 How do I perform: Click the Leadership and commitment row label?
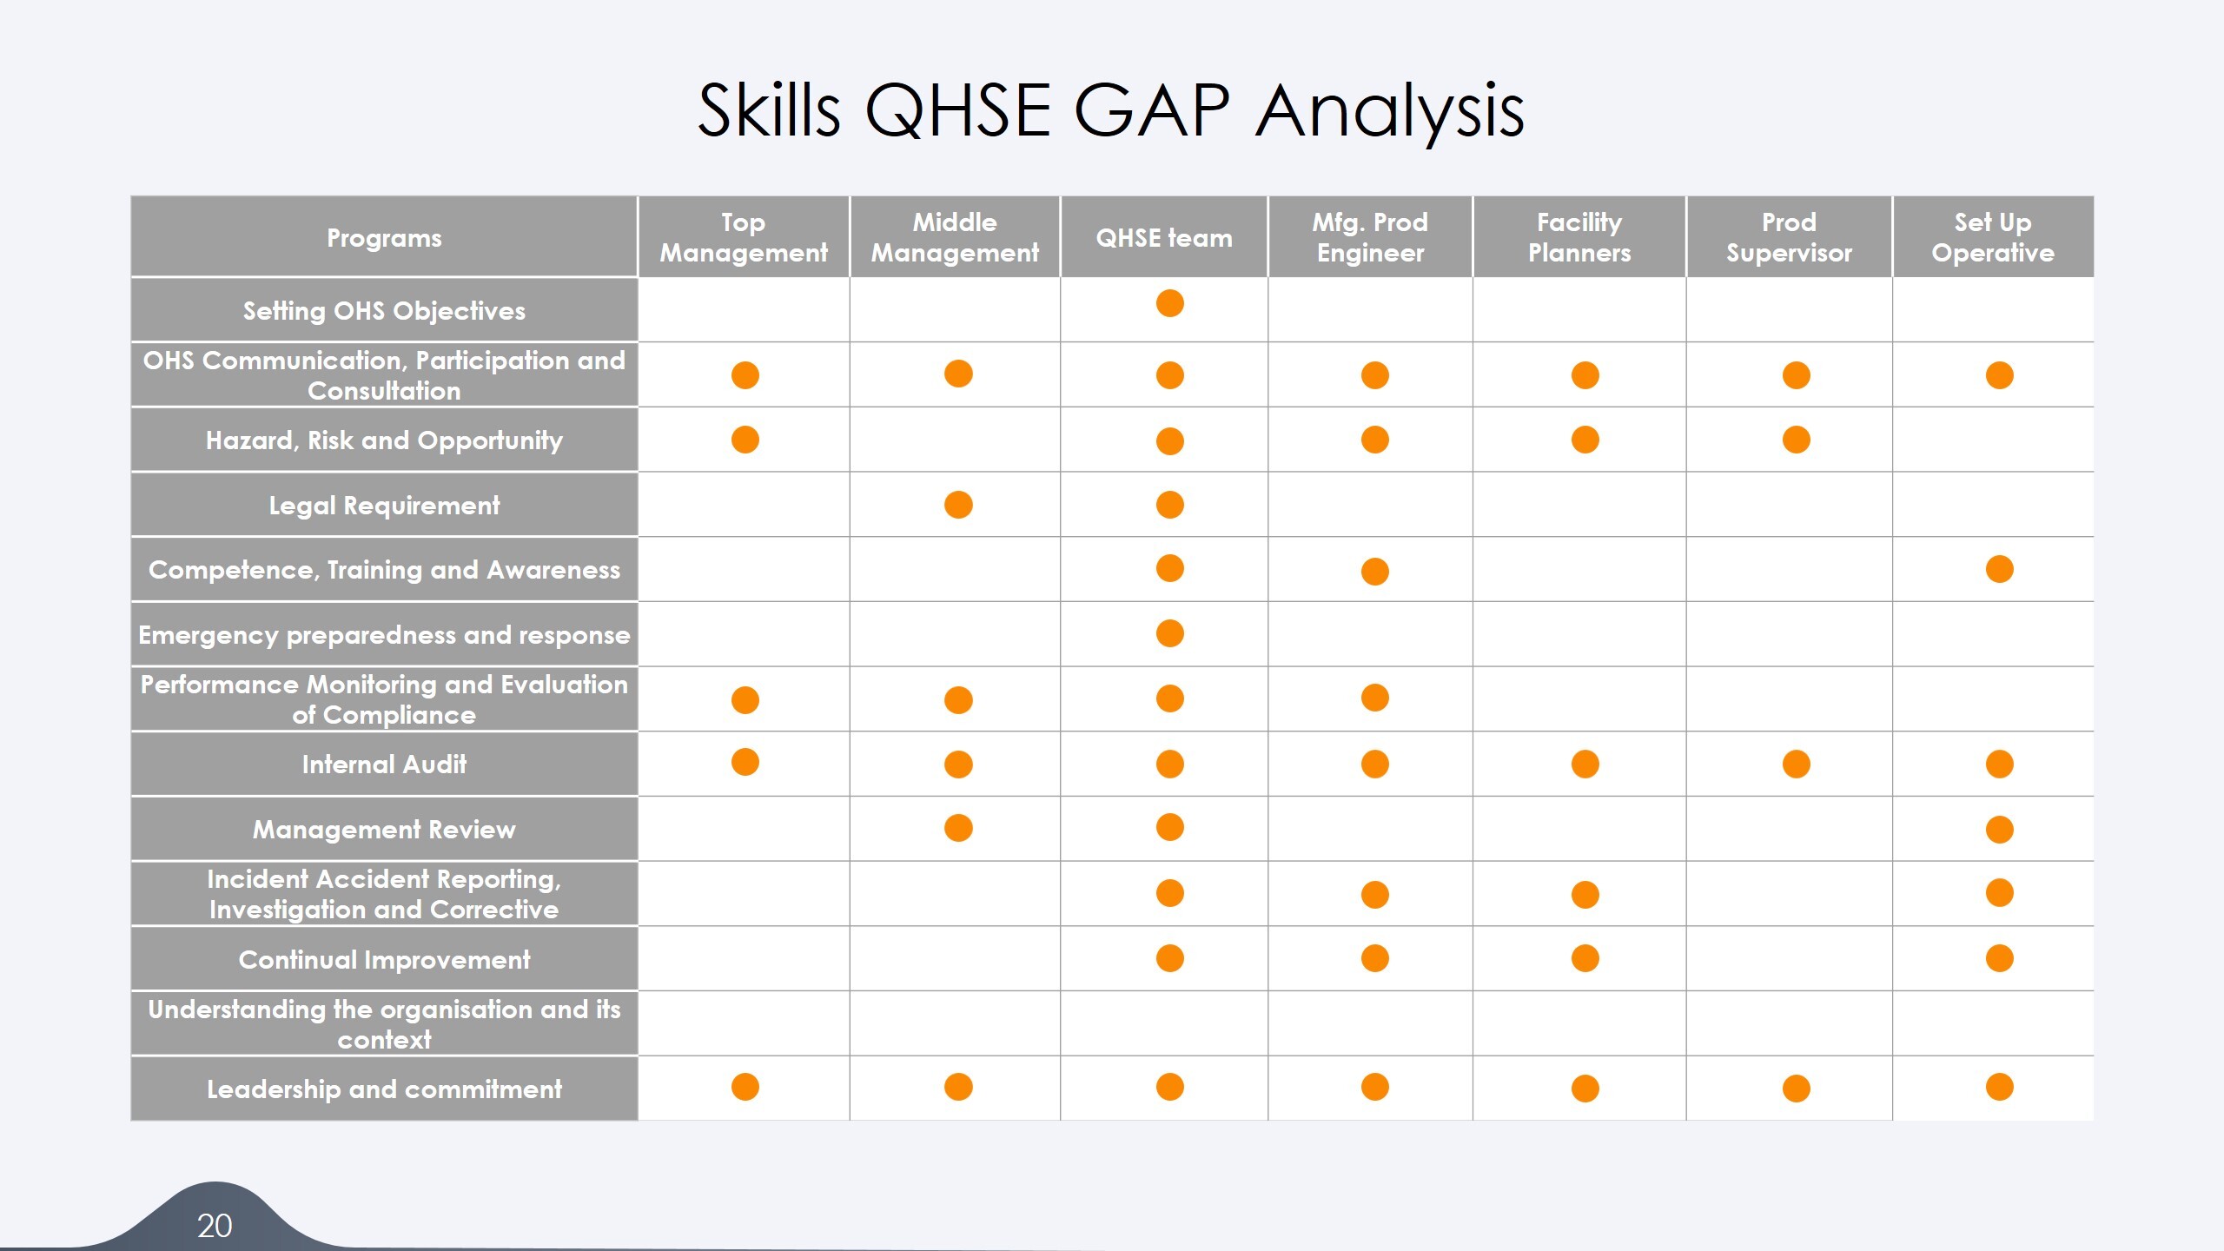click(x=384, y=1088)
